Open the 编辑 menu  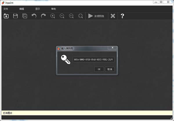point(22,9)
